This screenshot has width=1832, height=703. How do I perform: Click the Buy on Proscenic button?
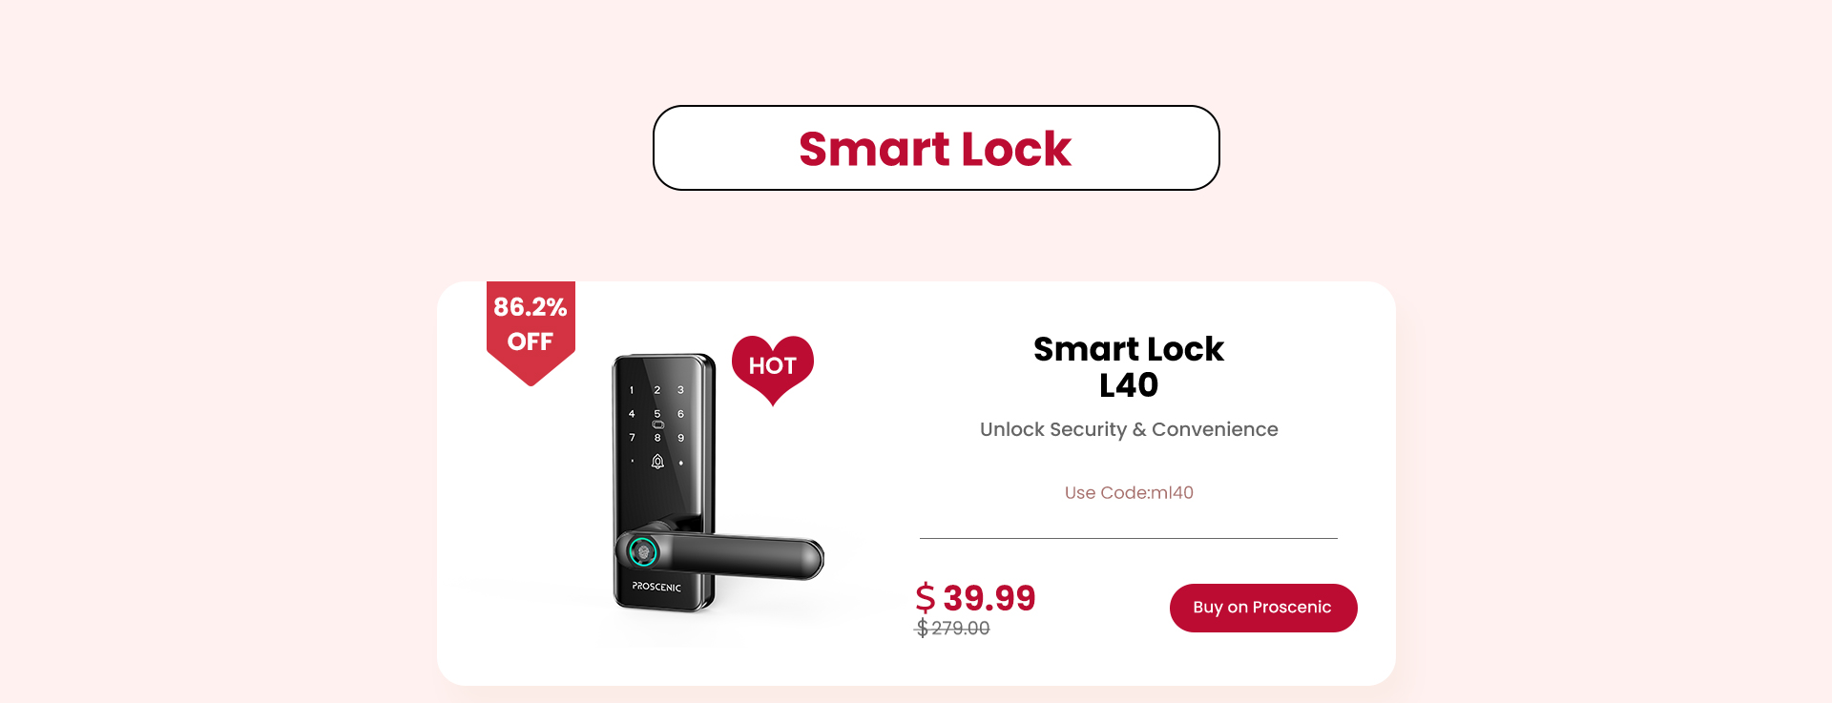click(1263, 608)
